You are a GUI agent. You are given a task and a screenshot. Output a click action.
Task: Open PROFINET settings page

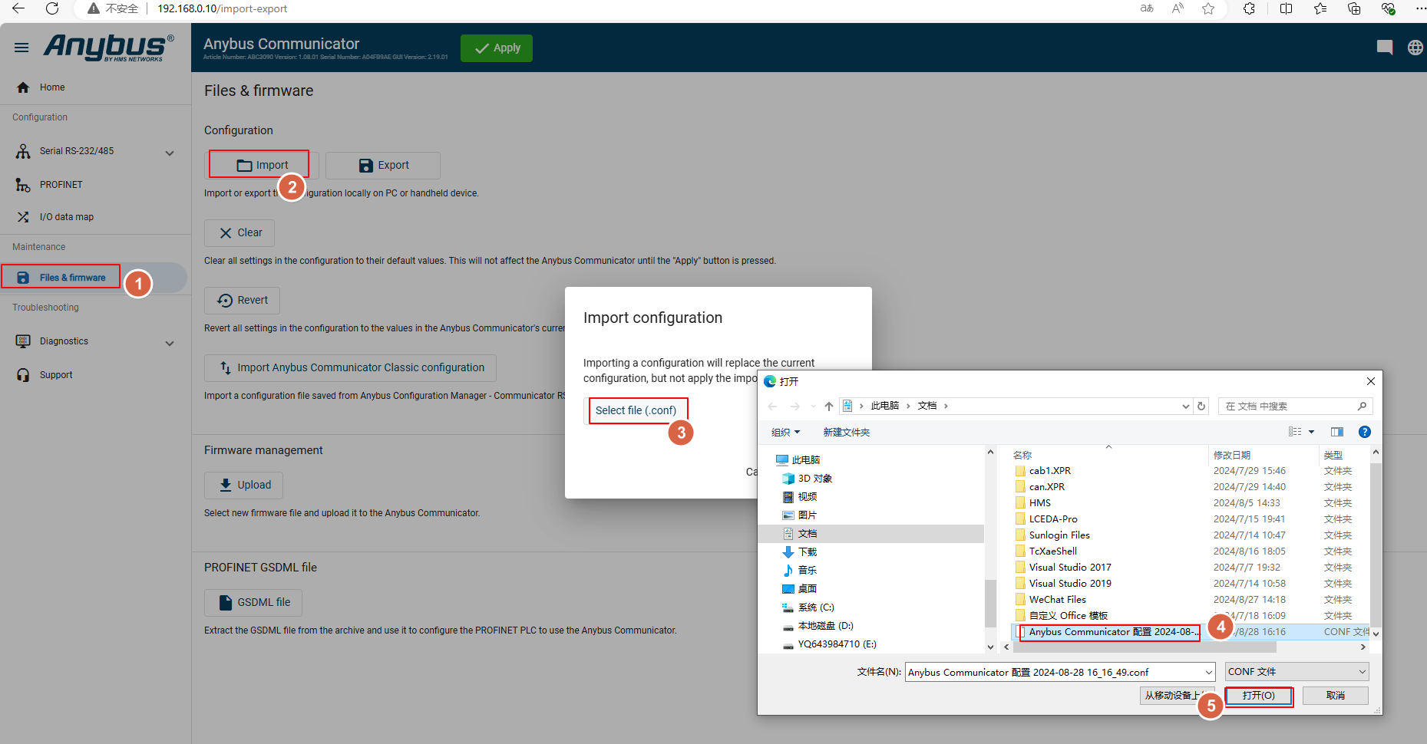[x=61, y=185]
